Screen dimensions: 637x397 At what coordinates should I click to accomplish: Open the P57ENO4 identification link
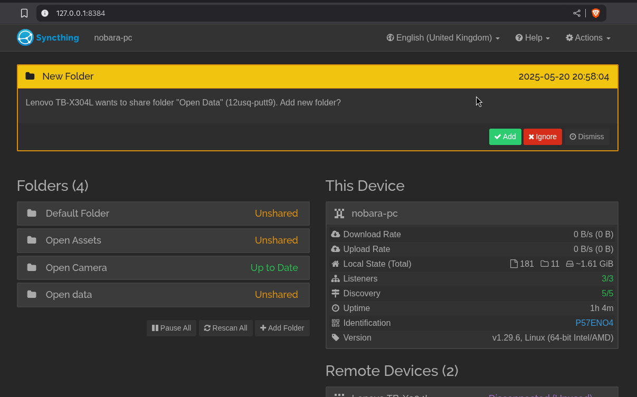pos(594,323)
